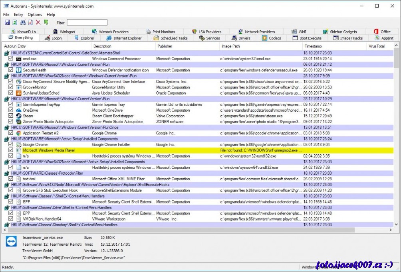
Task: Open the entry Properties toolbar icon
Action: point(31,23)
